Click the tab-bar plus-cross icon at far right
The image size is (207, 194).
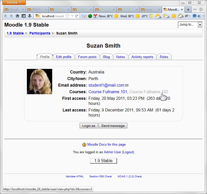click(201, 9)
